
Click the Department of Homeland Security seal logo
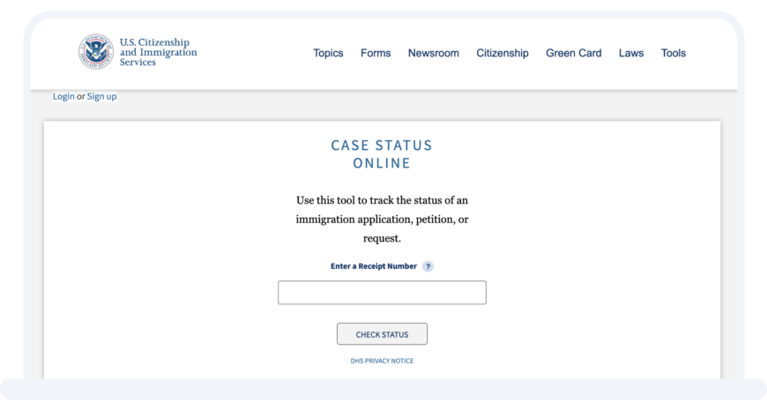[96, 52]
